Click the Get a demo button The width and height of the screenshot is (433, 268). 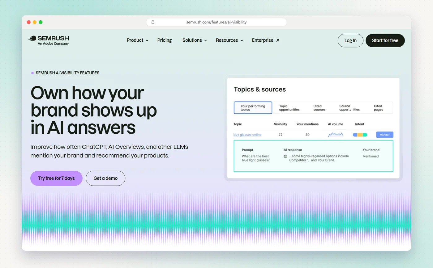pos(105,178)
